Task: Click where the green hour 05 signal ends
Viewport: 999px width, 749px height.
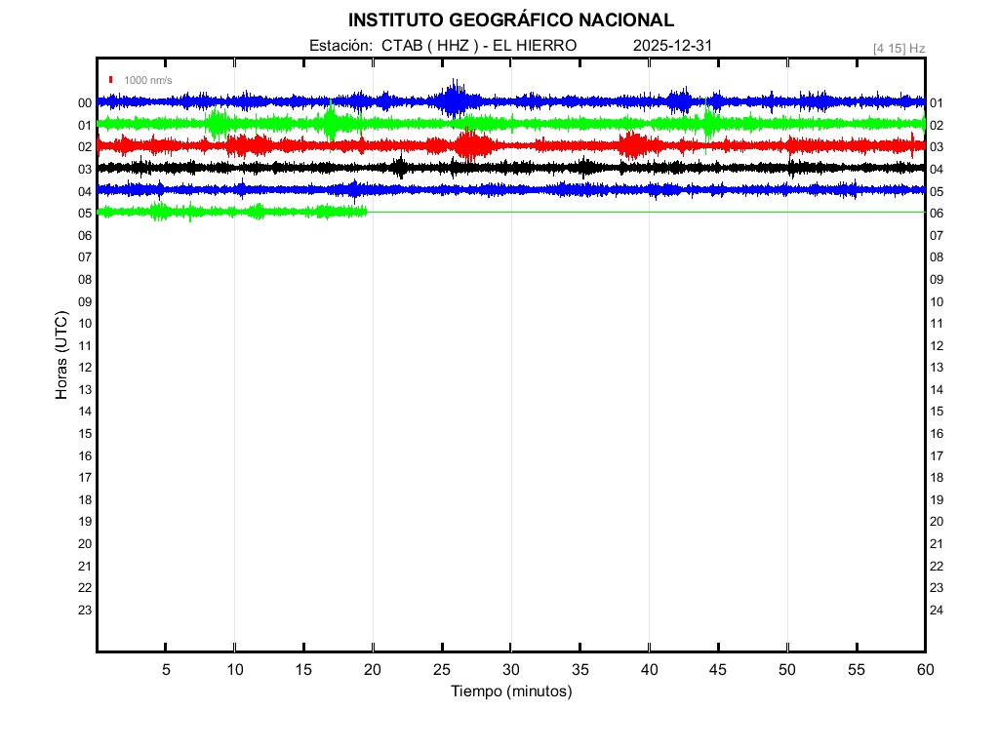Action: (x=366, y=212)
